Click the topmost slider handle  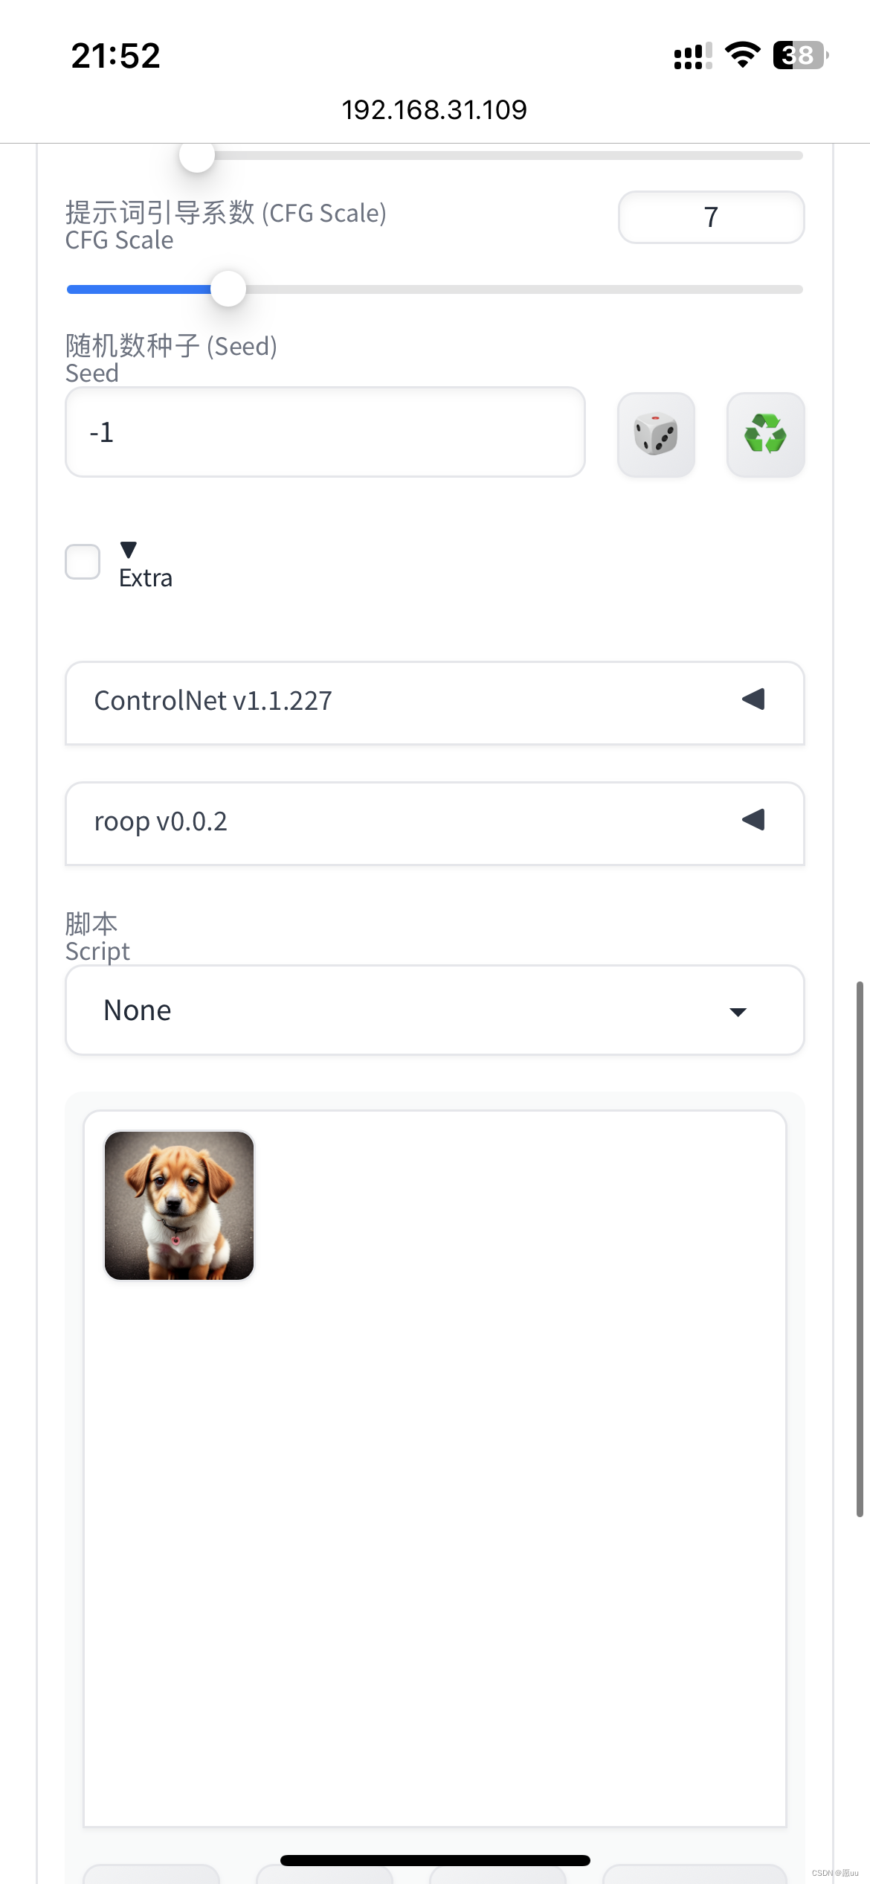point(197,154)
